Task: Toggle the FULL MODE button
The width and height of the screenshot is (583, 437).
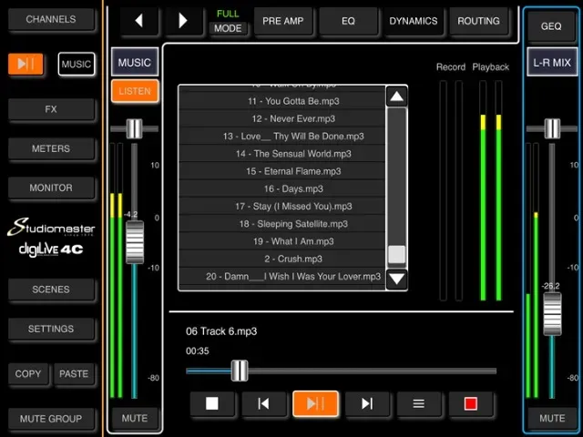Action: point(228,21)
